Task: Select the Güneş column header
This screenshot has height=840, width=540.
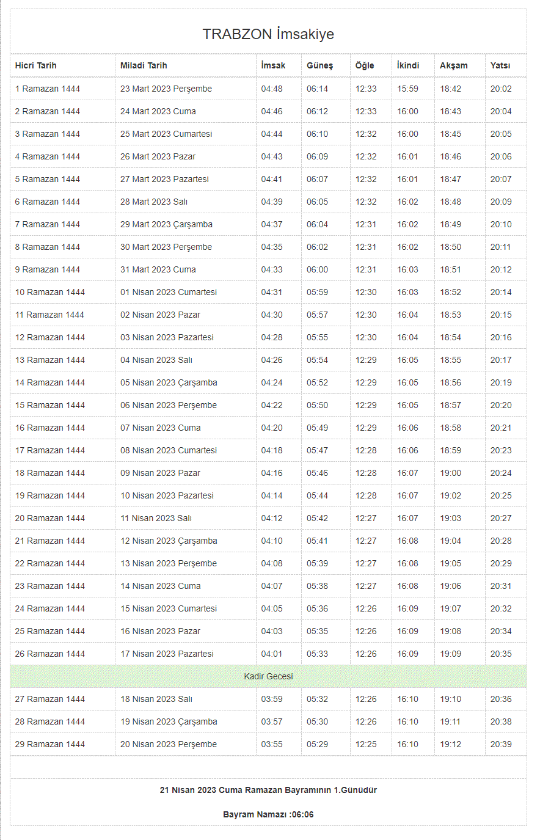Action: click(319, 65)
